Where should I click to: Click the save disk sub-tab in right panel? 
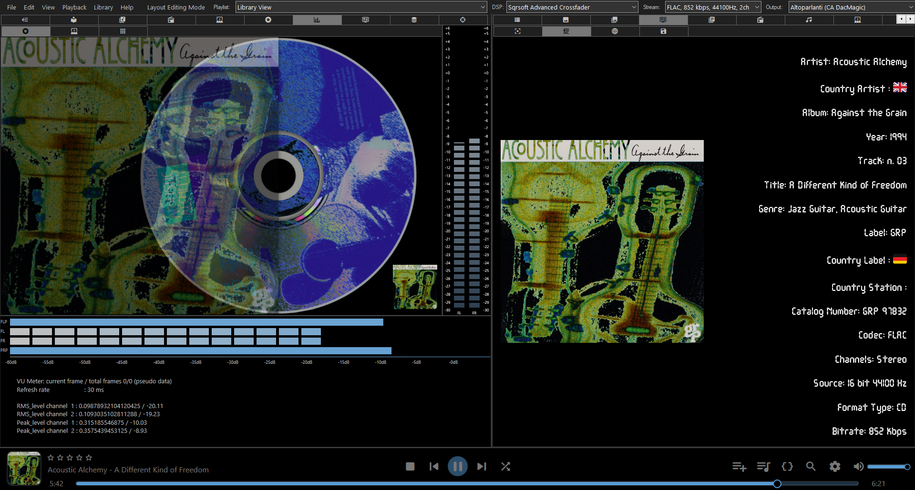664,31
